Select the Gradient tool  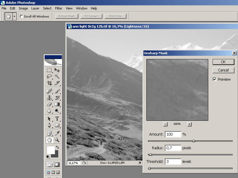[x=57, y=104]
